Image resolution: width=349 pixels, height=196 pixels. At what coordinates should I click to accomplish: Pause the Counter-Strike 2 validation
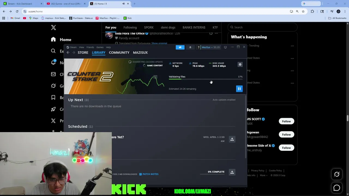point(239,89)
